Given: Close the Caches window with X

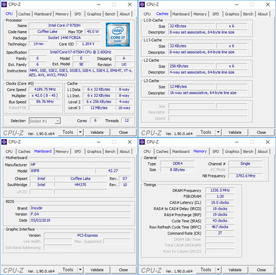Looking at the screenshot, I should 268,5.
